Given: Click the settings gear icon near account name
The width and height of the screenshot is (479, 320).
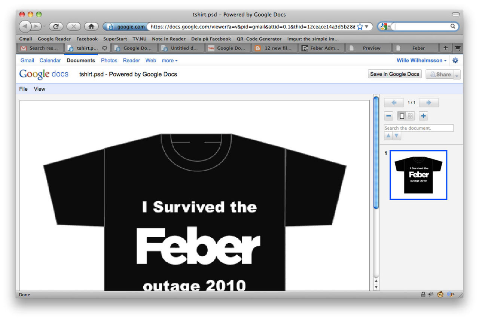Looking at the screenshot, I should pyautogui.click(x=455, y=60).
